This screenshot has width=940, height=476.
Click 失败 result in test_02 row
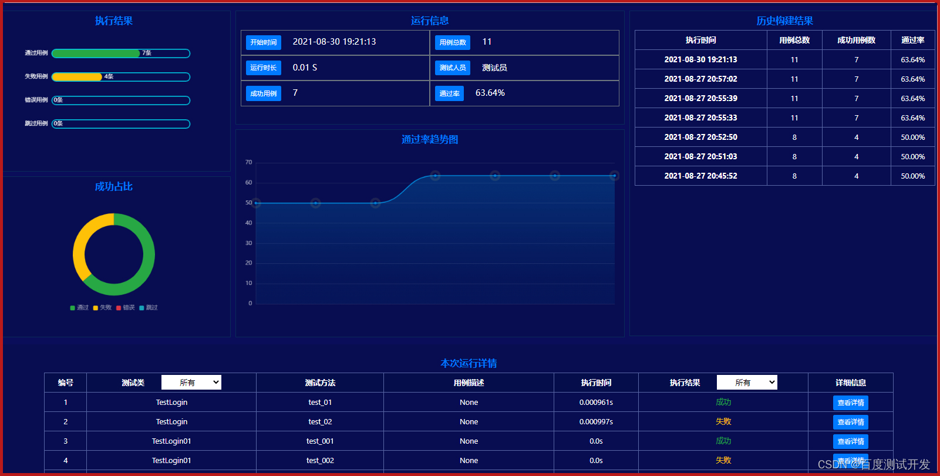723,421
